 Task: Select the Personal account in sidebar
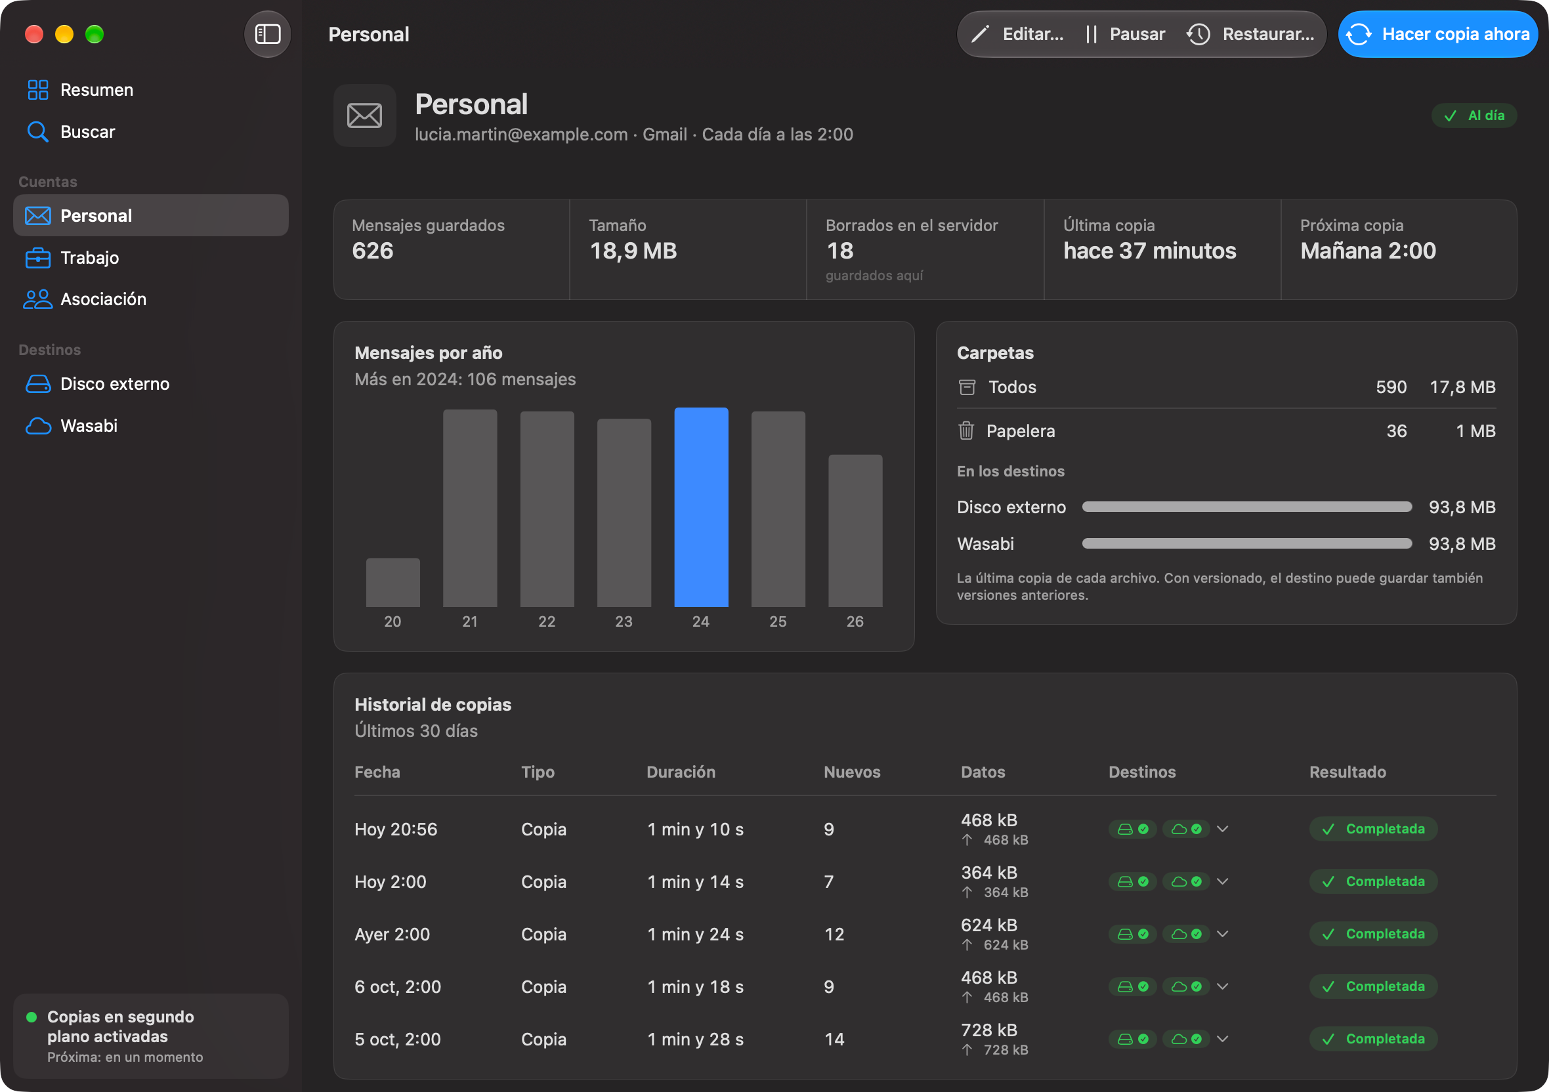click(150, 215)
